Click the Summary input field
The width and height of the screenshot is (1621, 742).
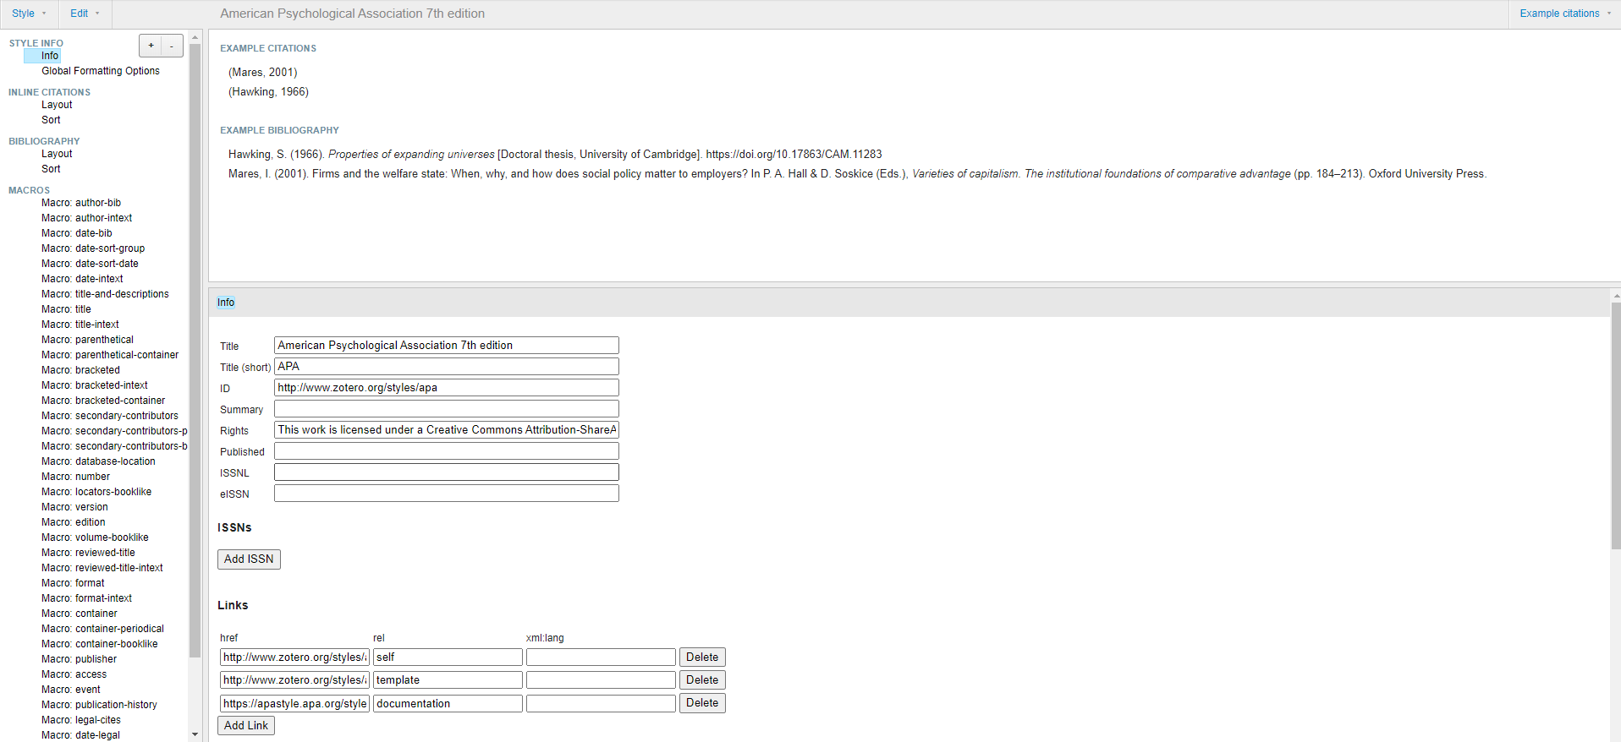(447, 409)
